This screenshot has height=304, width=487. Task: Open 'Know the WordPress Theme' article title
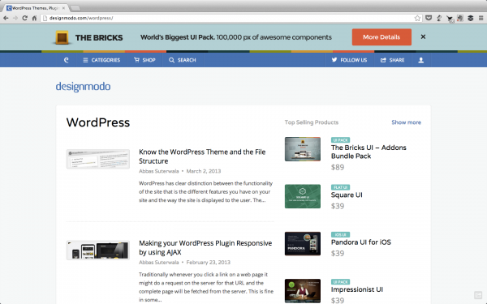coord(202,156)
